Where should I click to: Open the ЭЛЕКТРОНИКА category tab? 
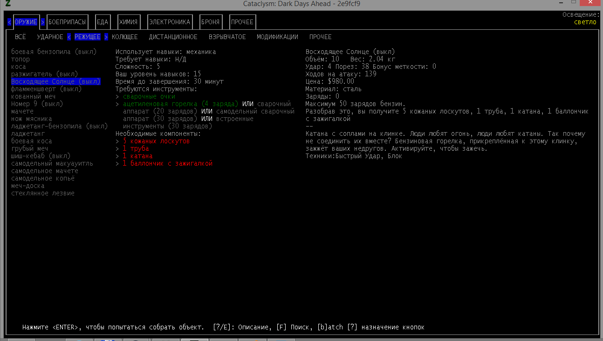pos(170,22)
